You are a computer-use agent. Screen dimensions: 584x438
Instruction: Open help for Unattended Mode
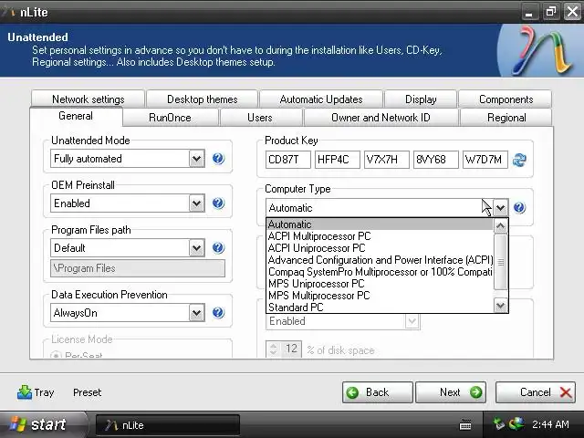click(x=218, y=159)
